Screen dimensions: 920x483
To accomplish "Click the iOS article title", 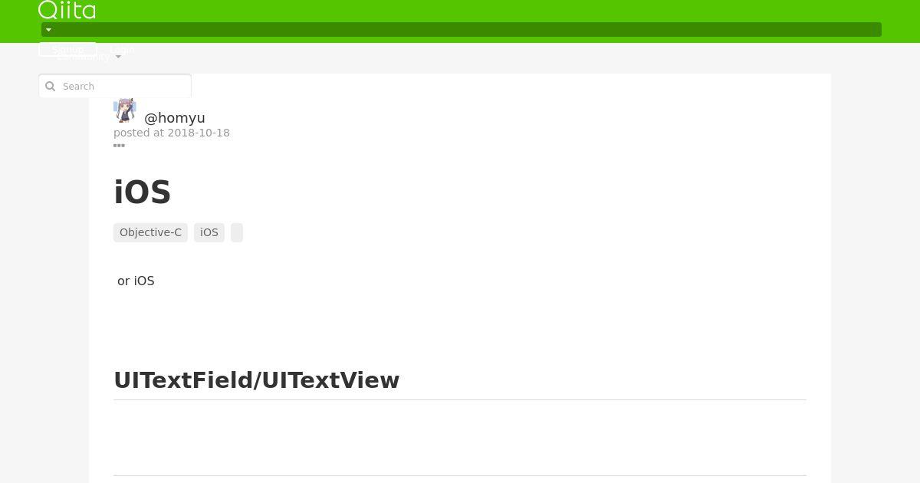I will pyautogui.click(x=143, y=192).
